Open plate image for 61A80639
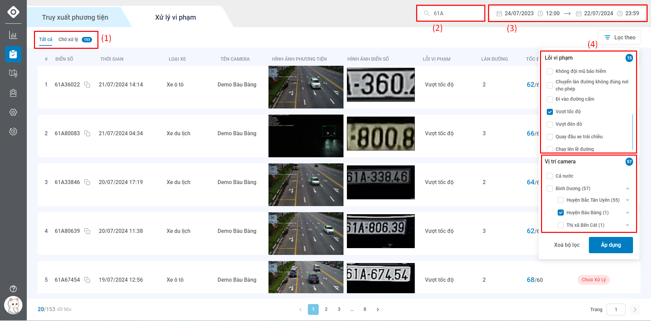The image size is (651, 321). point(381,231)
